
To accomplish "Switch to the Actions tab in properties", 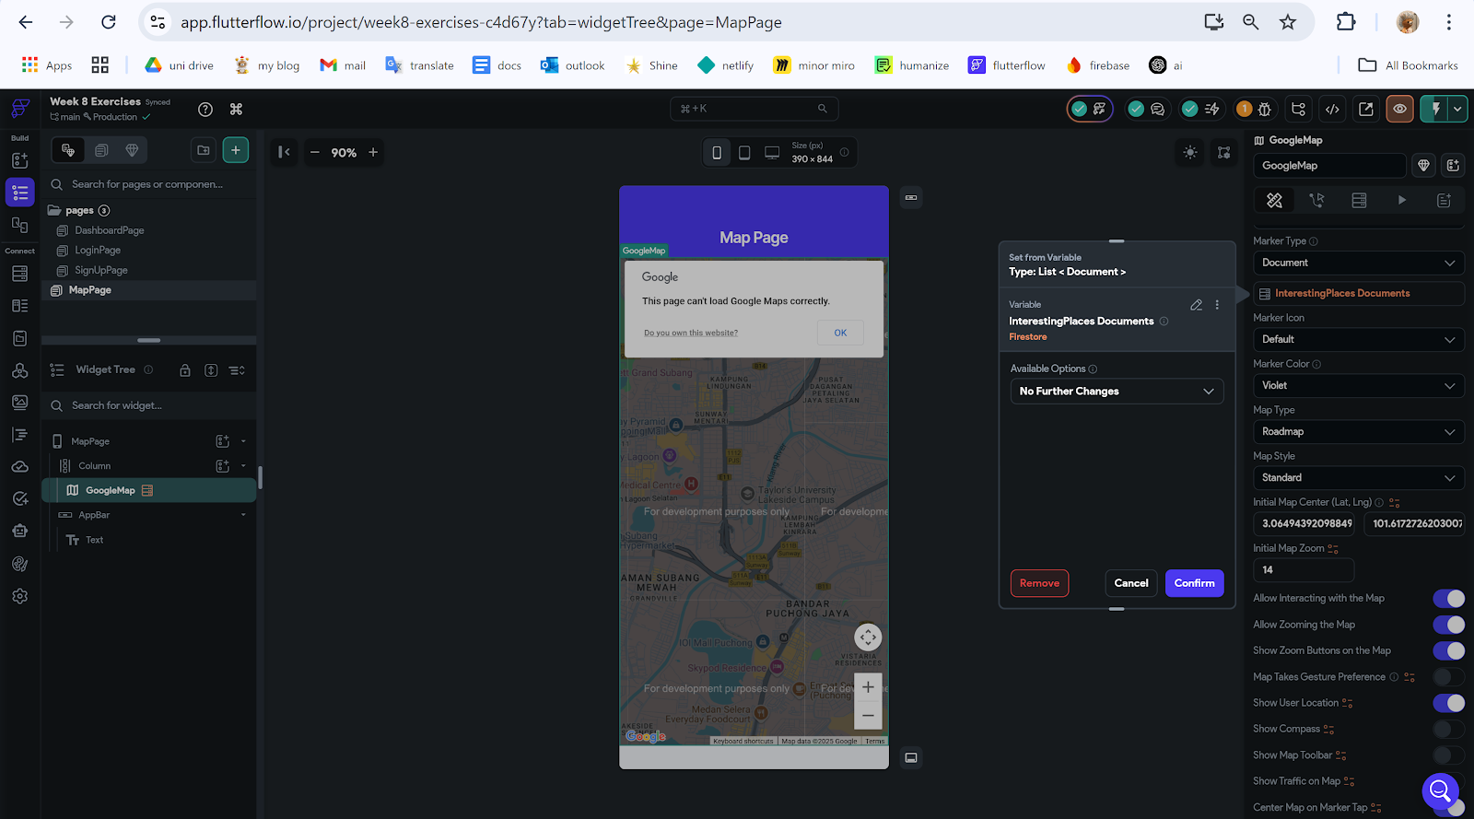I will [1316, 200].
